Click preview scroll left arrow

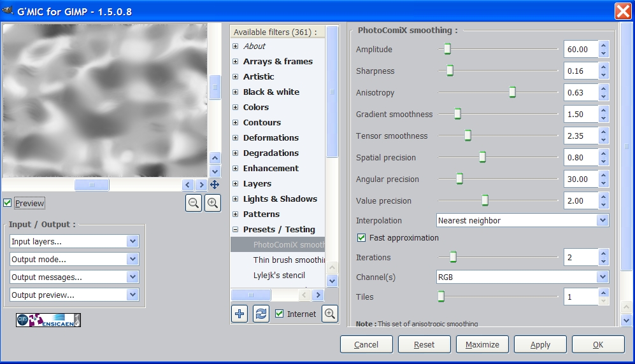[x=187, y=185]
